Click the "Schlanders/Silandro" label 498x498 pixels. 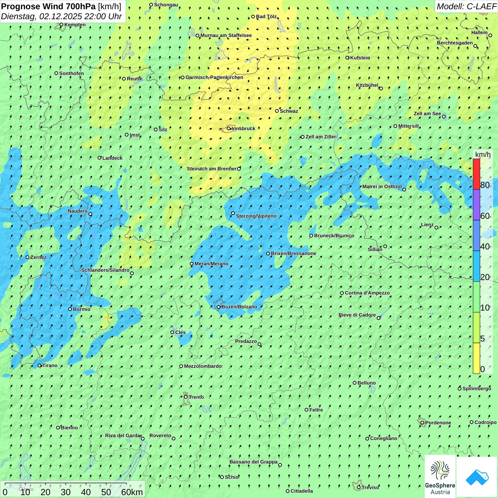coord(105,270)
